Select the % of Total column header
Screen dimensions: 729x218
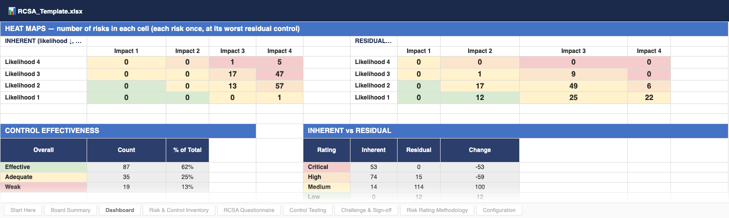coord(187,150)
